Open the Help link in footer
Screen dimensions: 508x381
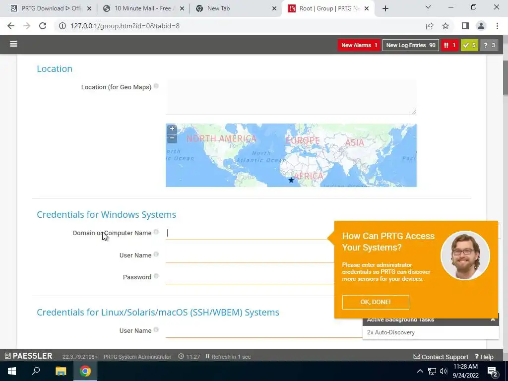(x=484, y=357)
